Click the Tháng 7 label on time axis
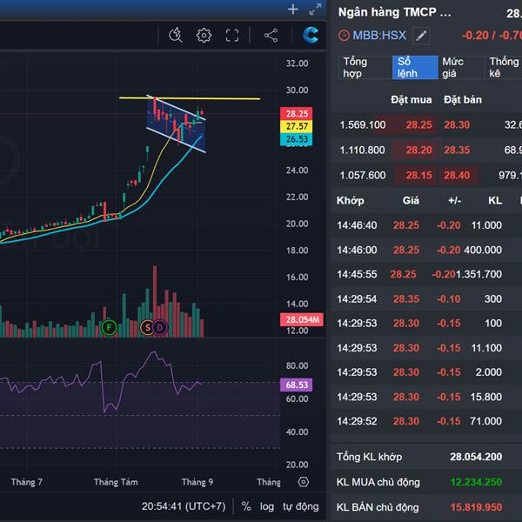The height and width of the screenshot is (522, 522). [26, 482]
